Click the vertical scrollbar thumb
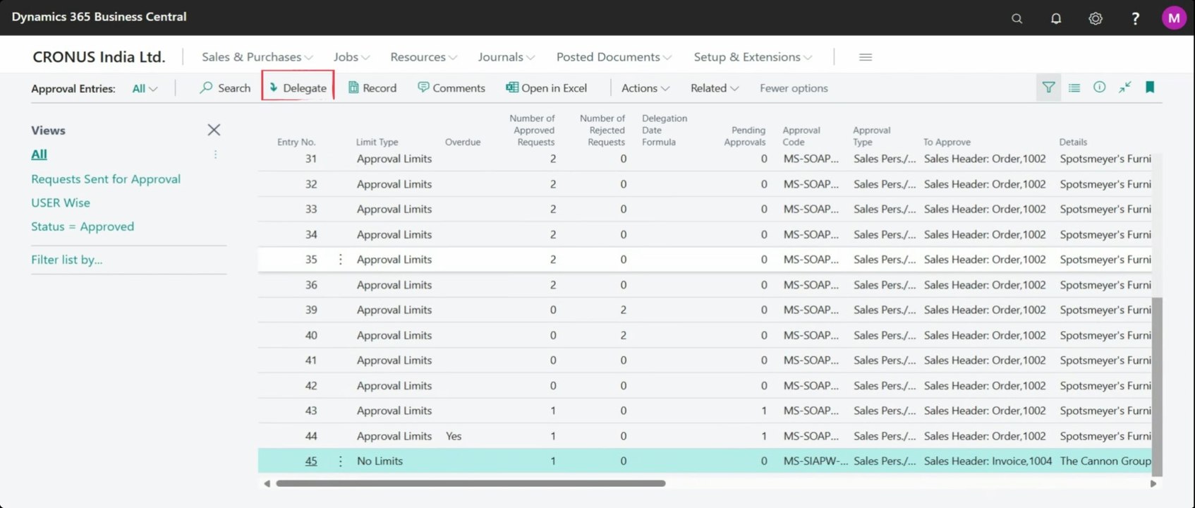 pos(1157,387)
